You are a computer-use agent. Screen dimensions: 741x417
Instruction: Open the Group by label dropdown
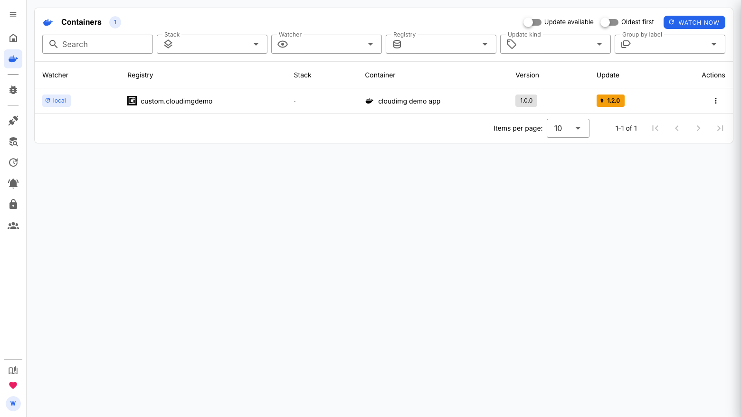coord(670,44)
